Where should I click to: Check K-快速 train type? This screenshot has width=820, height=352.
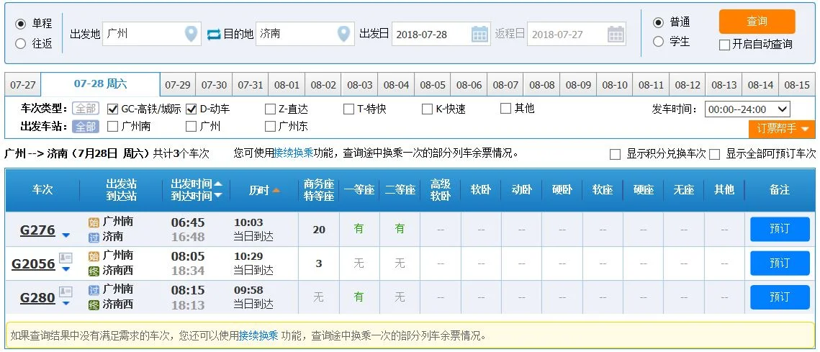click(x=427, y=109)
